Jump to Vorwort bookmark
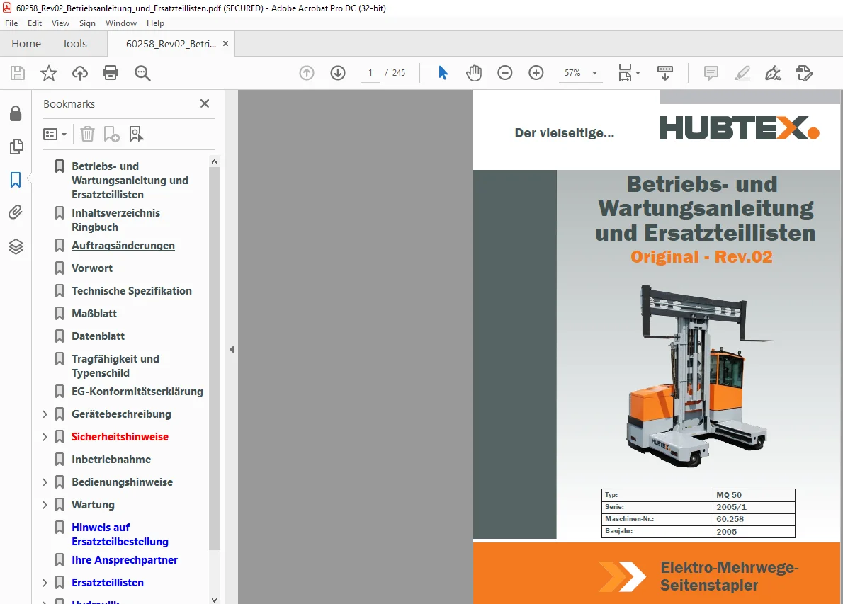843x604 pixels. 92,268
